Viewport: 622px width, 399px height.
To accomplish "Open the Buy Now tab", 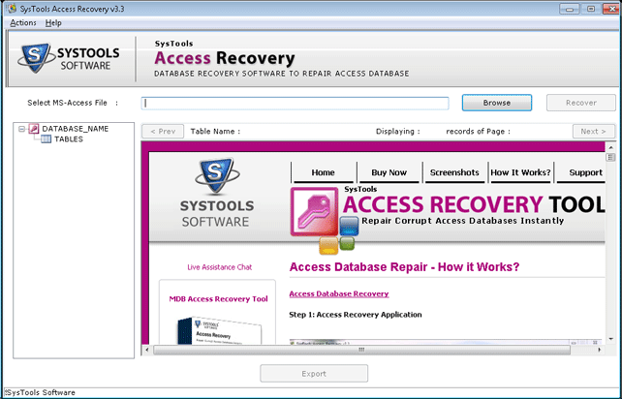I will click(x=389, y=172).
